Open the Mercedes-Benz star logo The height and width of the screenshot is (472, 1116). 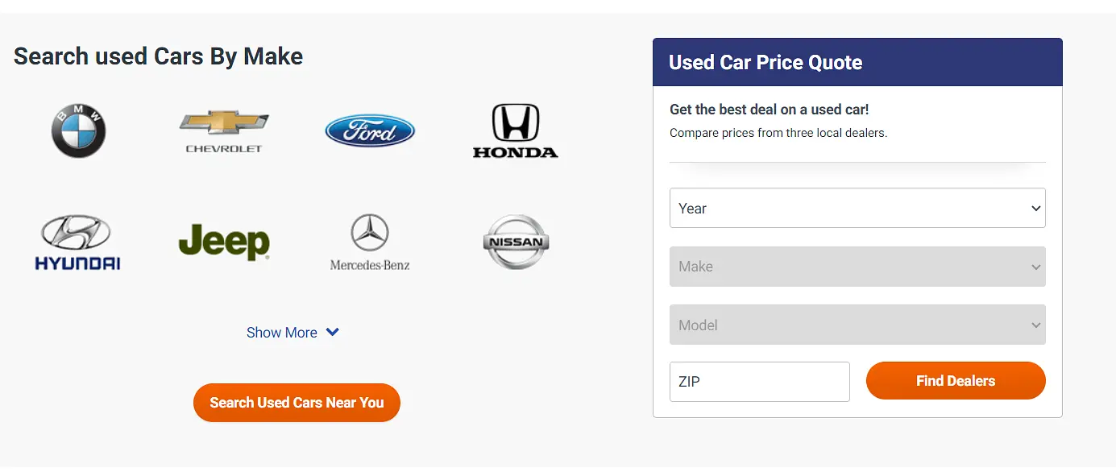[x=370, y=242]
